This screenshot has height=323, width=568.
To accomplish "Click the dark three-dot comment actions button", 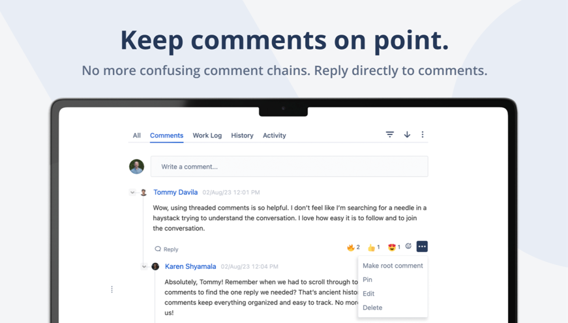I will point(422,247).
